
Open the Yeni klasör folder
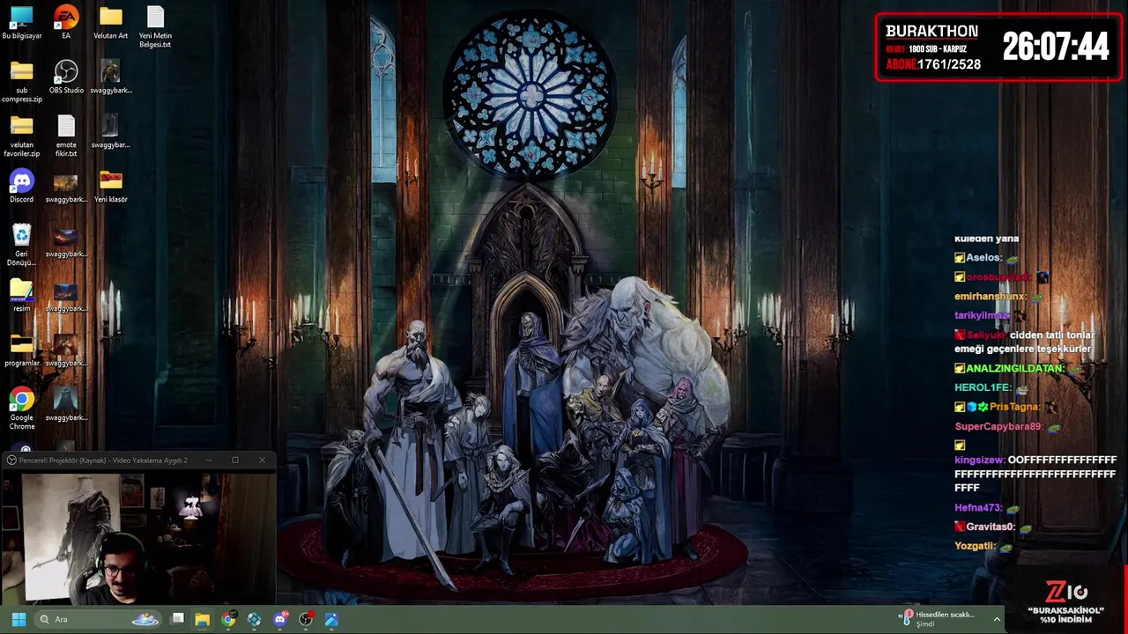pos(110,187)
